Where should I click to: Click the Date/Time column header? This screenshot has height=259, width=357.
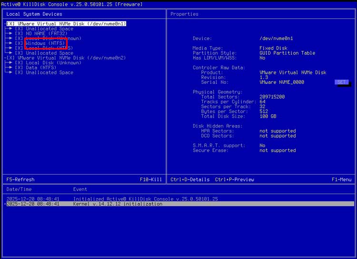(19, 189)
